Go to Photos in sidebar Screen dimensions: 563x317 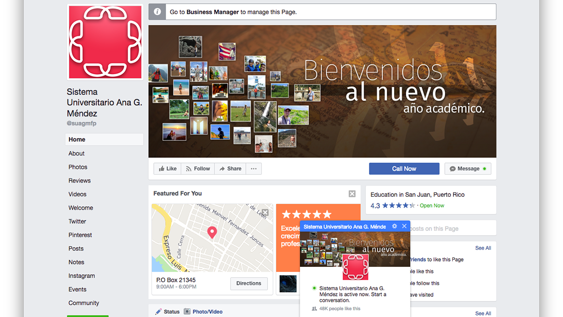[x=78, y=167]
